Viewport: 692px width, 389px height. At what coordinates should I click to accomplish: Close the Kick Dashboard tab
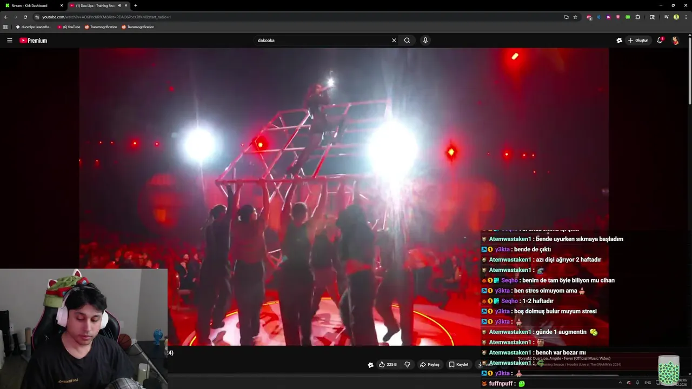coord(62,5)
